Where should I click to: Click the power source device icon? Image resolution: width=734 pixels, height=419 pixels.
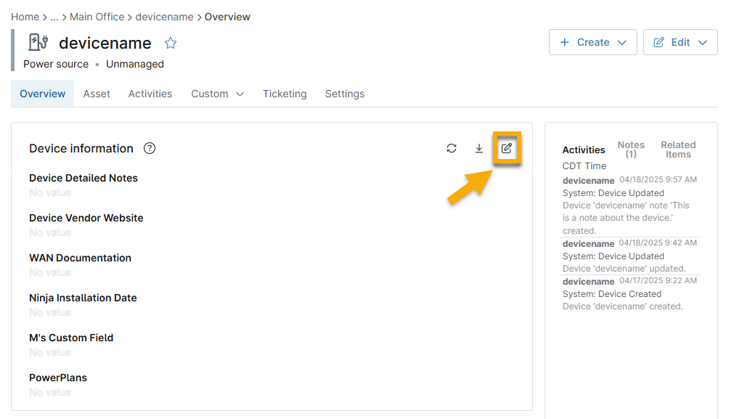click(x=37, y=42)
